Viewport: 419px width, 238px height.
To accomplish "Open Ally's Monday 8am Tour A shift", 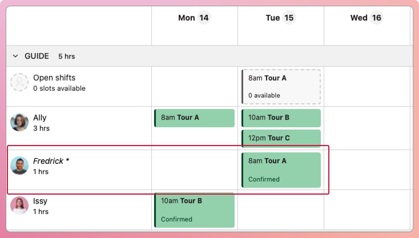I will [x=194, y=118].
